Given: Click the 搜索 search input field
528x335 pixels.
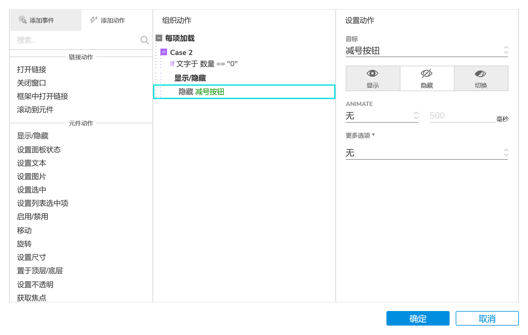Looking at the screenshot, I should pos(76,40).
